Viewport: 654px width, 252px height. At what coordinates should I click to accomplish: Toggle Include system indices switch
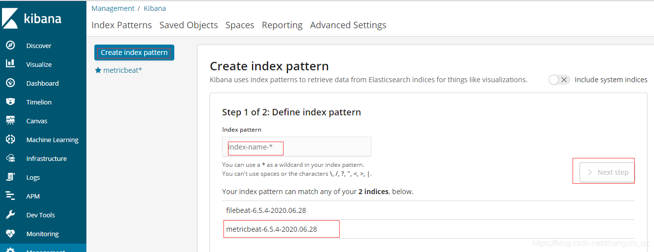click(x=559, y=80)
